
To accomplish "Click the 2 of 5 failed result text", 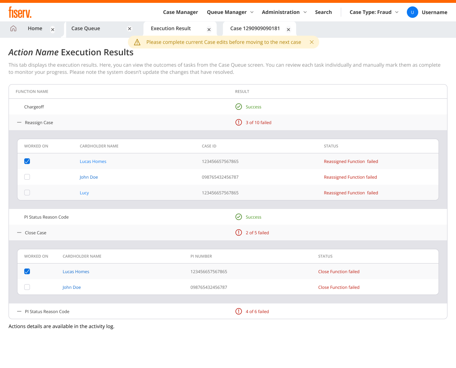I will (x=257, y=232).
